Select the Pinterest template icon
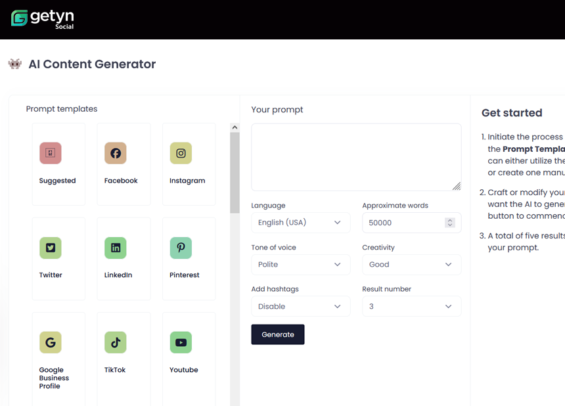The height and width of the screenshot is (406, 565). [181, 248]
